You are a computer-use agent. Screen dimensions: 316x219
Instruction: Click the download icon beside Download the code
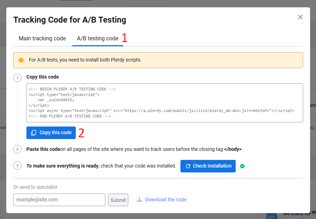(x=139, y=199)
